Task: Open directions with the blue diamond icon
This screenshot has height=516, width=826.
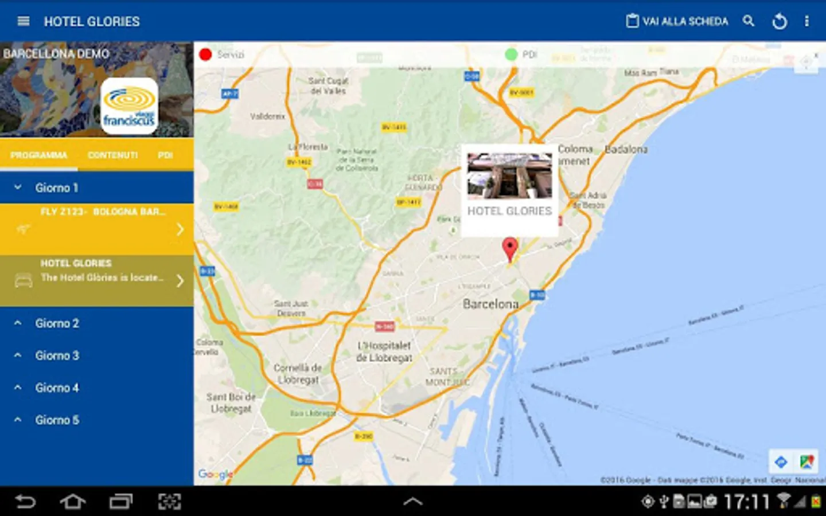Action: point(781,462)
